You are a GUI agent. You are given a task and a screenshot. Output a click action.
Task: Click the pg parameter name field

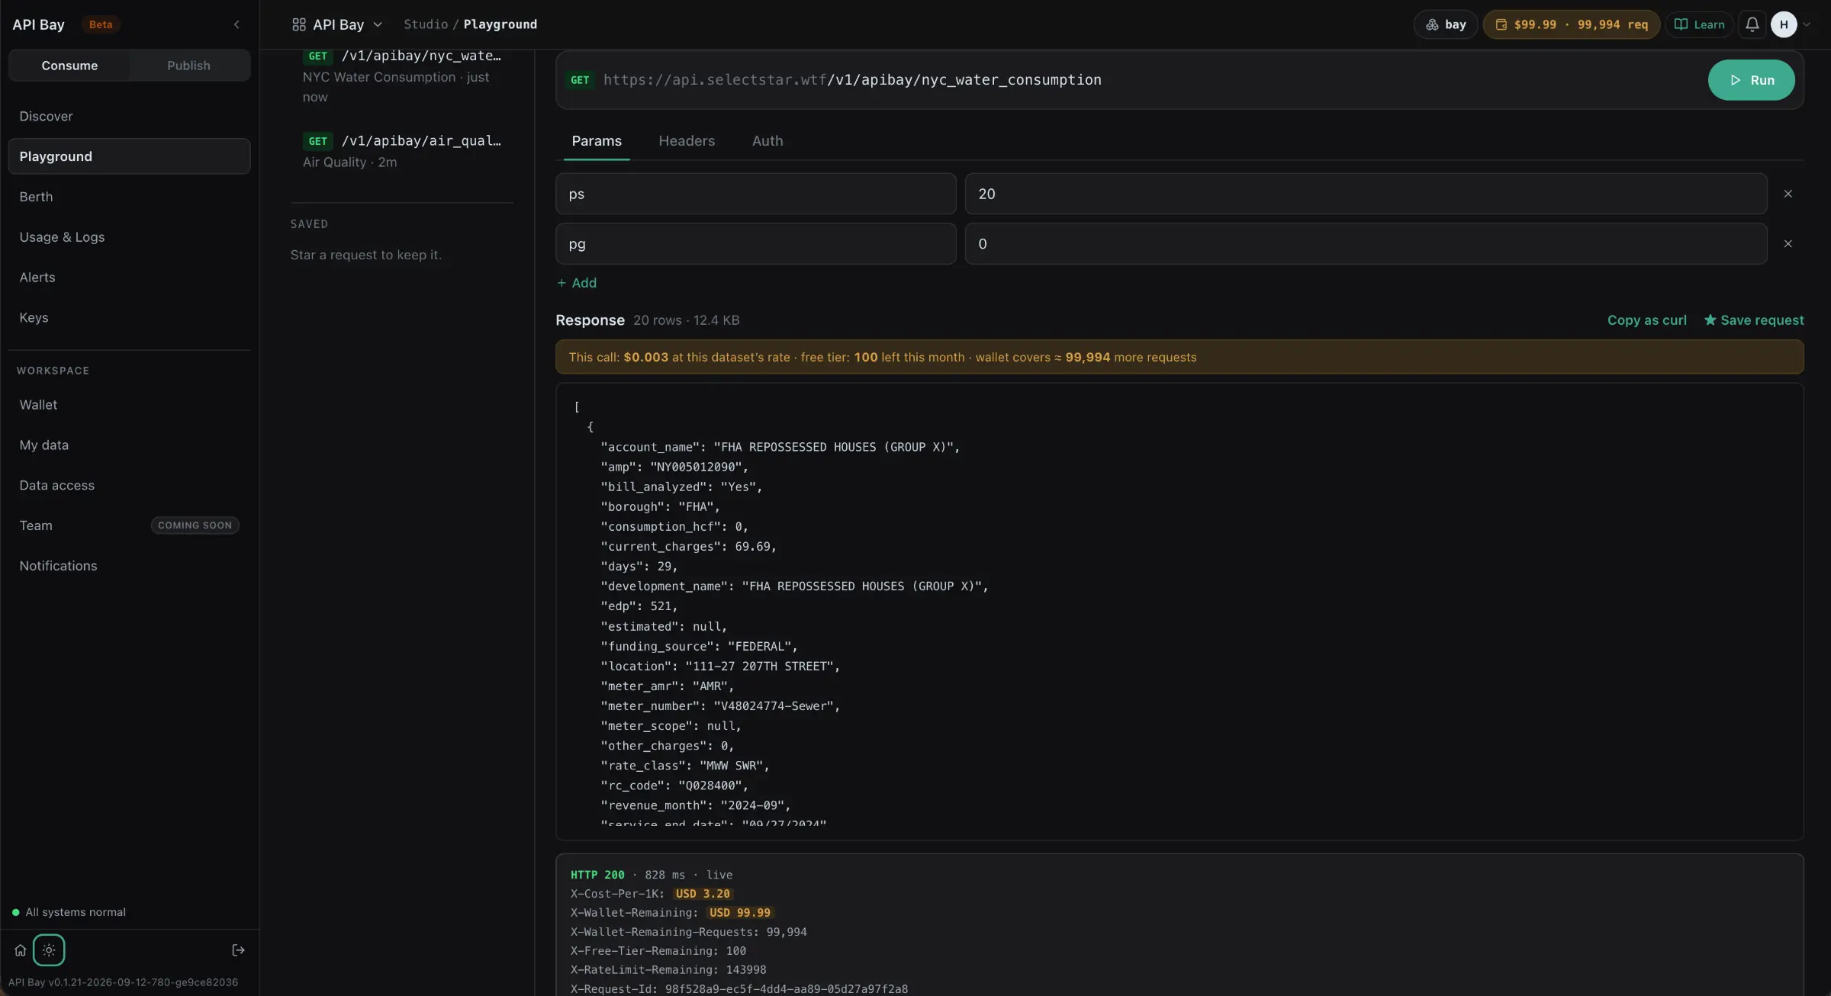[x=755, y=244]
